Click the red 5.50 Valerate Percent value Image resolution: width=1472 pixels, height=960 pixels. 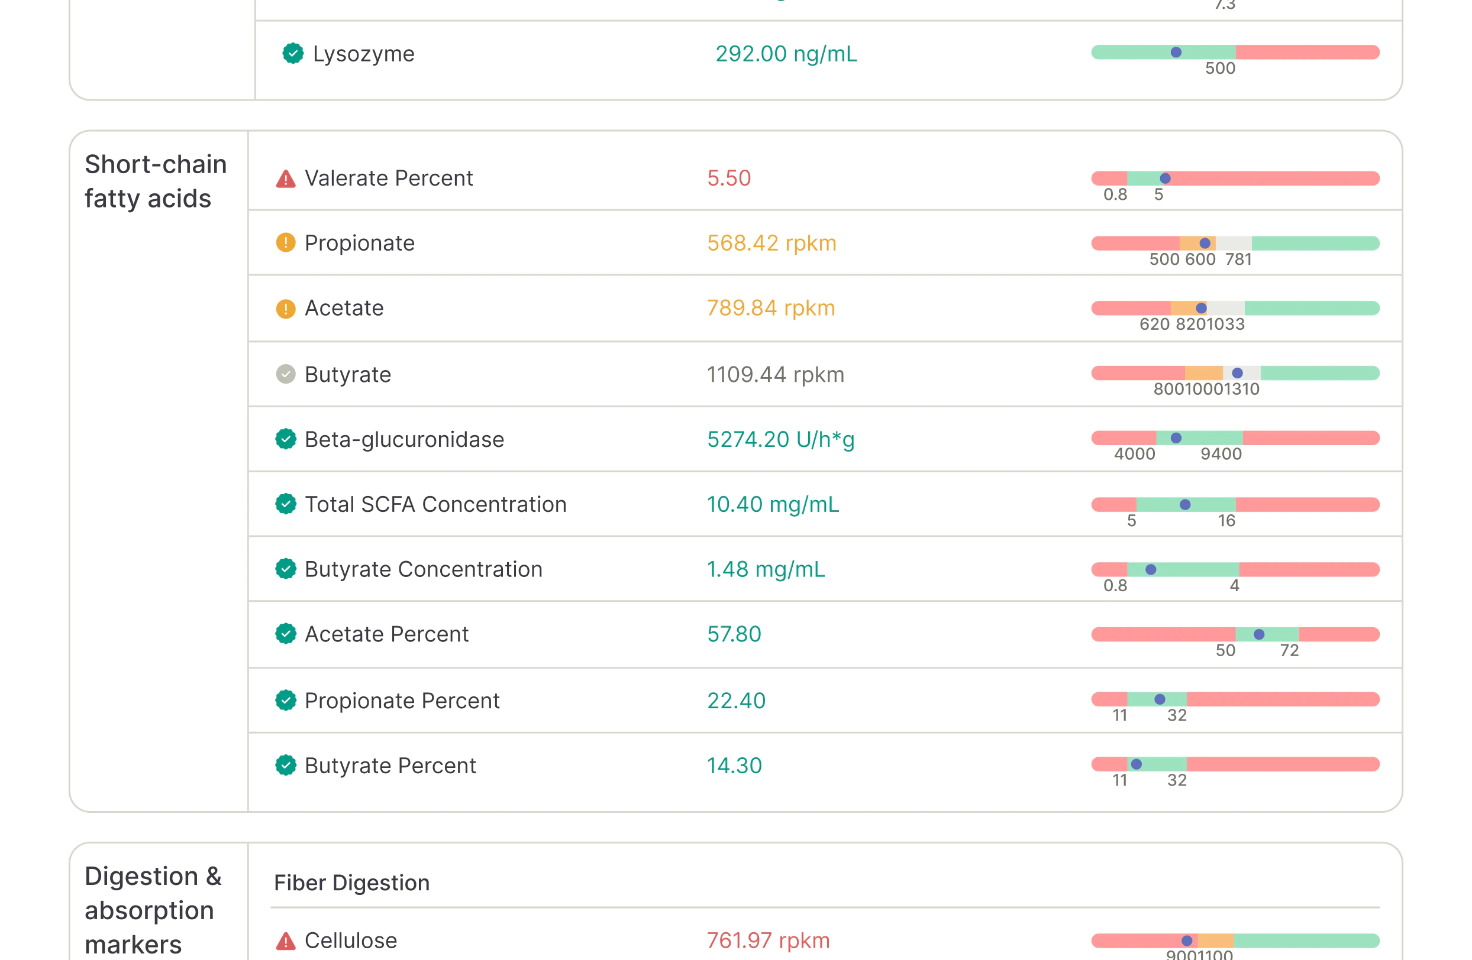coord(729,178)
